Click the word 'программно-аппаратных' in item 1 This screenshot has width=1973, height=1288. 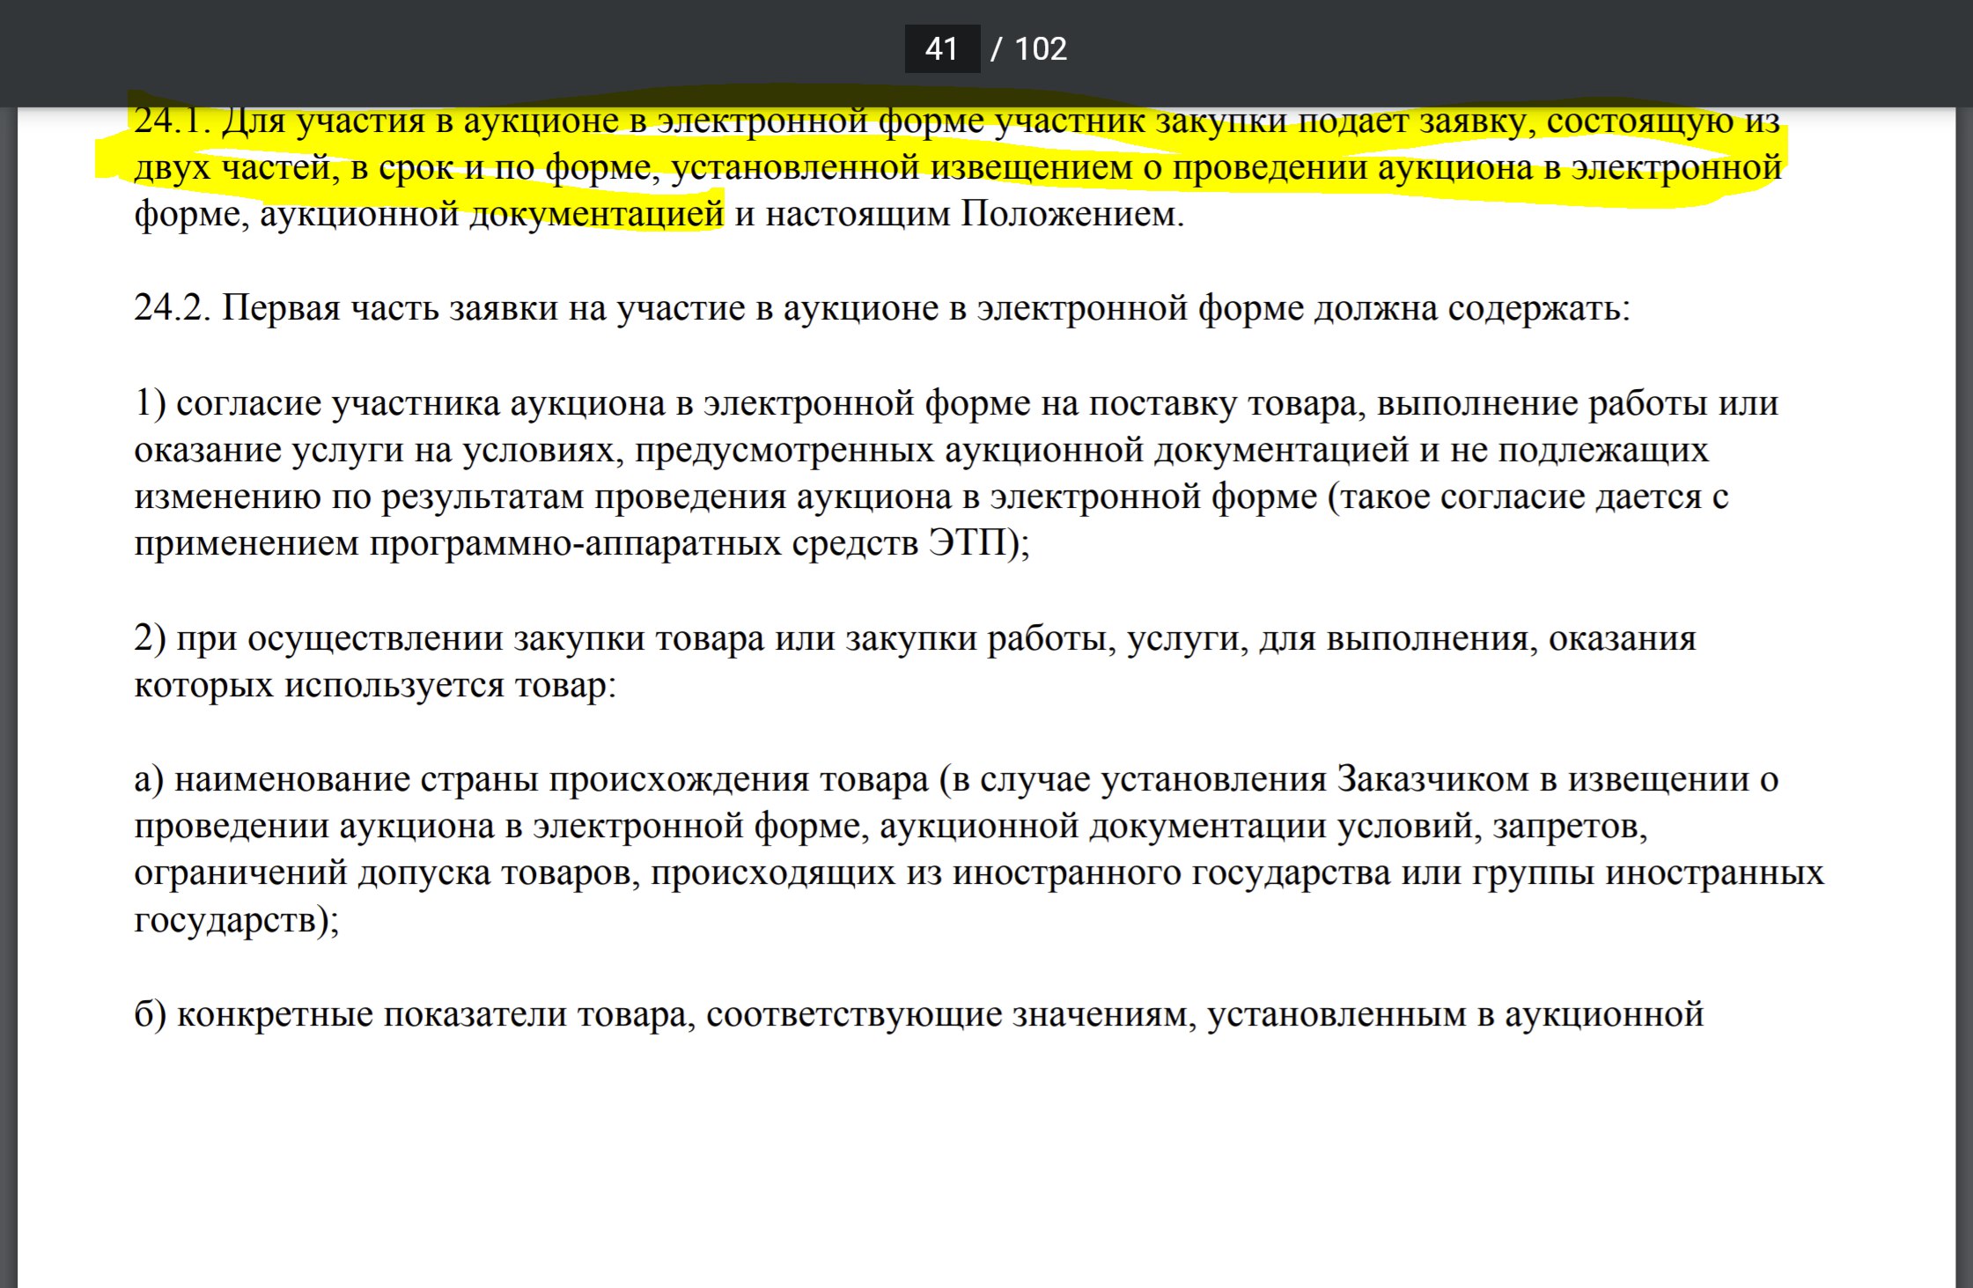click(574, 543)
